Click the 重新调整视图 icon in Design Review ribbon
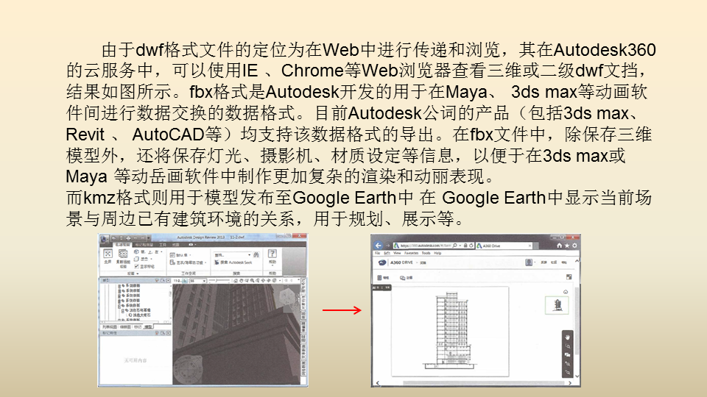 (x=123, y=254)
